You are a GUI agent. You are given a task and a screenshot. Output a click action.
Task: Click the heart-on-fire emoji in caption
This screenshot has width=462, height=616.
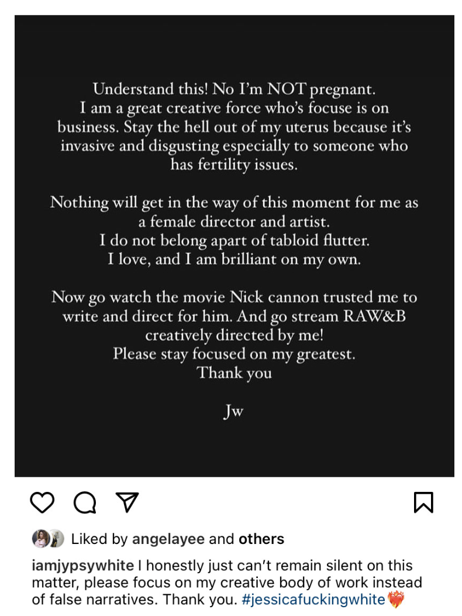tap(396, 600)
